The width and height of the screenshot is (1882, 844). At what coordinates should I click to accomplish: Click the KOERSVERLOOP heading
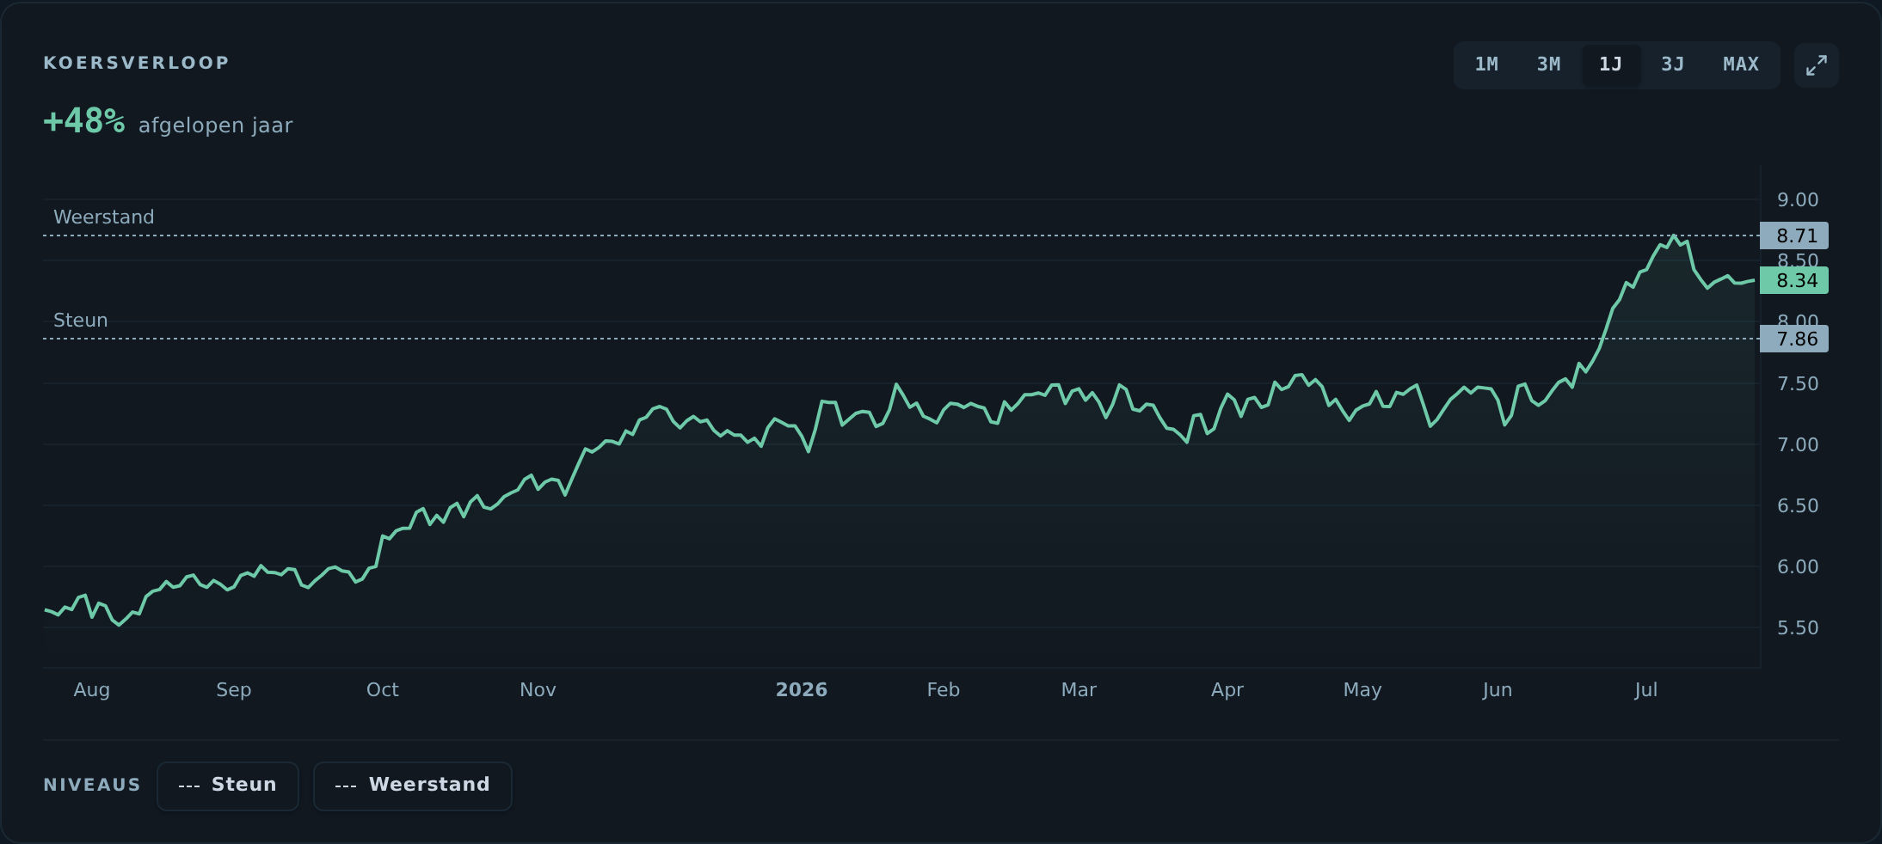click(x=137, y=63)
